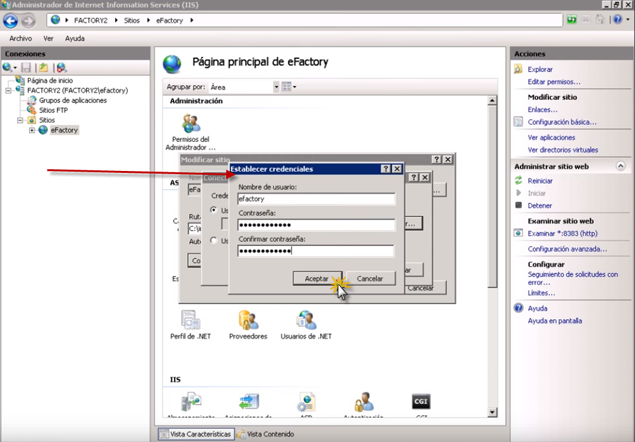Click the Explorar folder icon in Acciones
Viewport: 635px width, 442px height.
[519, 69]
